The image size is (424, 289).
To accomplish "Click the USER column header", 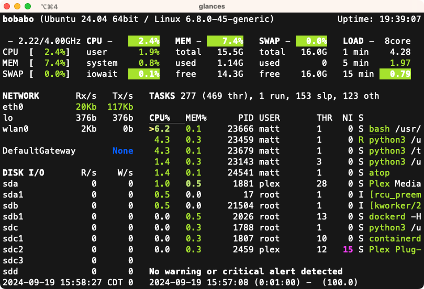I will tap(270, 118).
